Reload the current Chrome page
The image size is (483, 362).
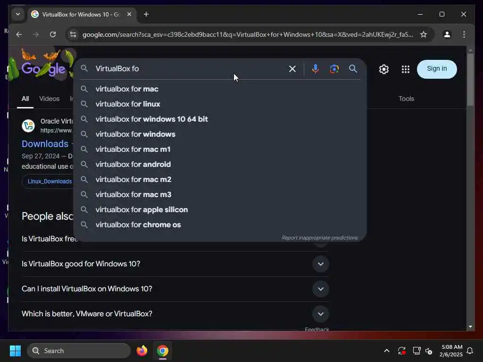pyautogui.click(x=53, y=34)
